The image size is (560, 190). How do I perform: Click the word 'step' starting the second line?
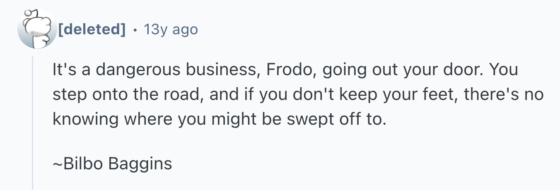click(x=68, y=95)
